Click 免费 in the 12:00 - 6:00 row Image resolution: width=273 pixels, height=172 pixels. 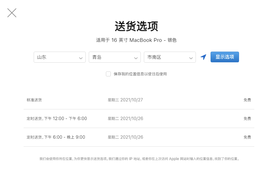pos(247,119)
